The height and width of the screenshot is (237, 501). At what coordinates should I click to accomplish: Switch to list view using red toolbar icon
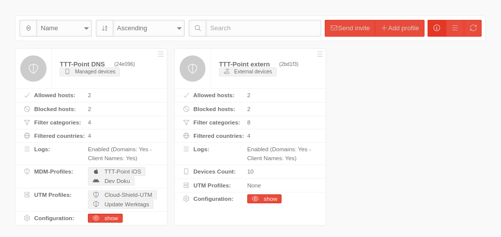tap(454, 28)
